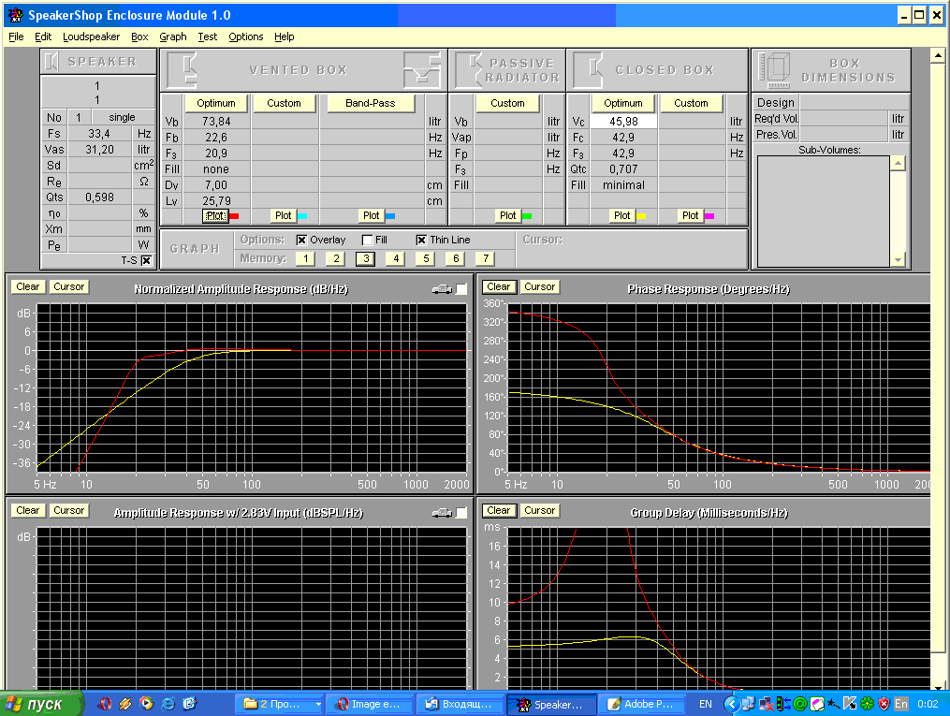Click Custom button under Passive Radiator

507,103
